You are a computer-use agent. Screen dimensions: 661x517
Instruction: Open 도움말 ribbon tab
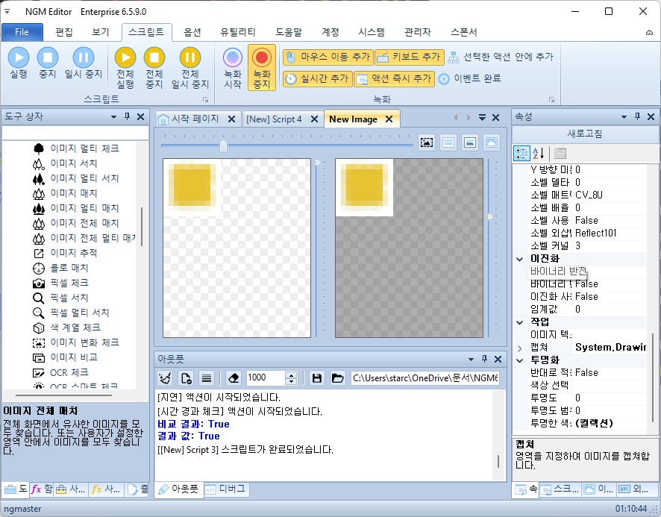pos(289,32)
